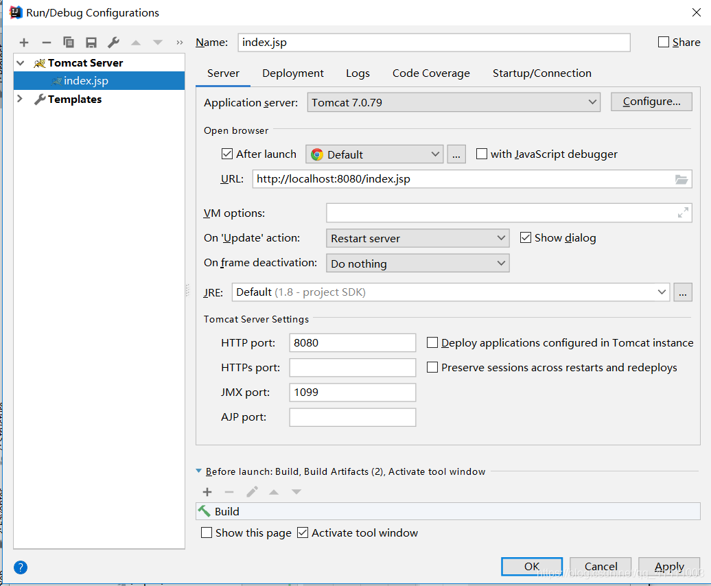The image size is (711, 586).
Task: Click the HTTP port field
Action: (x=352, y=342)
